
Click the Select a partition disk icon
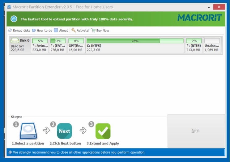click(x=28, y=131)
